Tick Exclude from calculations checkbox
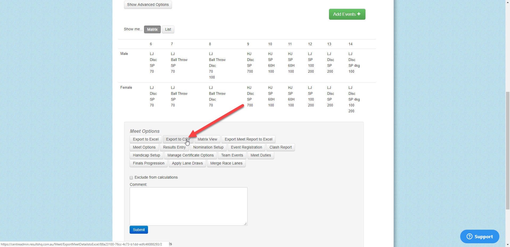510x247 pixels. click(131, 178)
